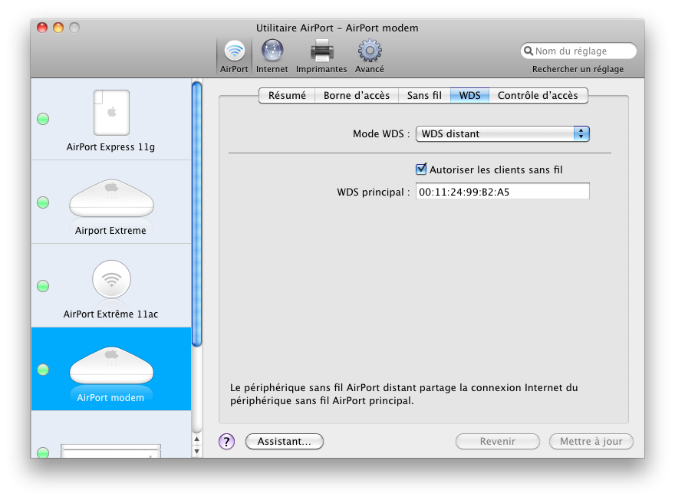The image size is (675, 500).
Task: Open the Avancé gear settings
Action: [370, 57]
